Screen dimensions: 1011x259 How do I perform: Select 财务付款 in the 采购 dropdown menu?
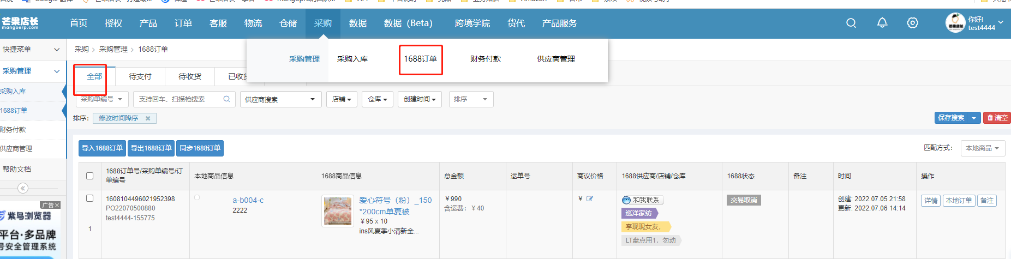486,59
